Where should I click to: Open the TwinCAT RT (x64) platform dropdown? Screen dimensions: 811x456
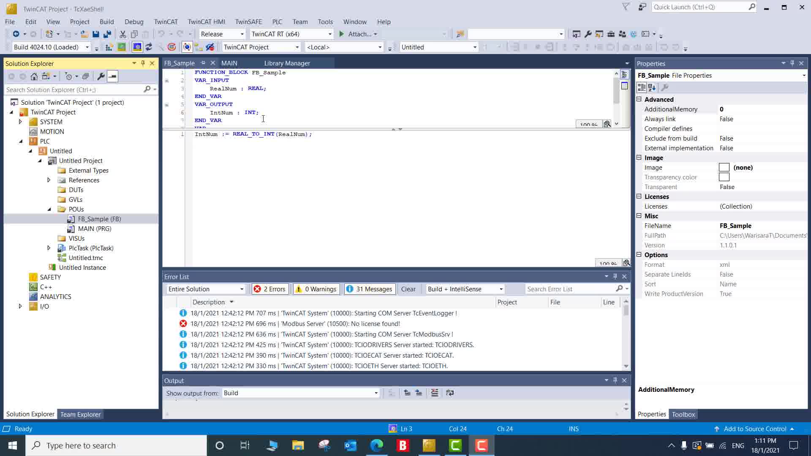(x=291, y=34)
